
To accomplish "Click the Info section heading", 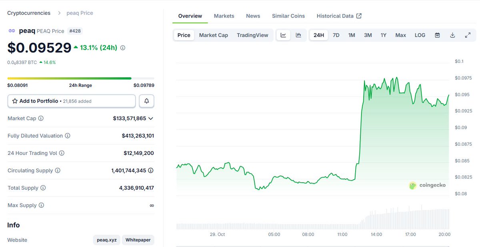I will [14, 225].
